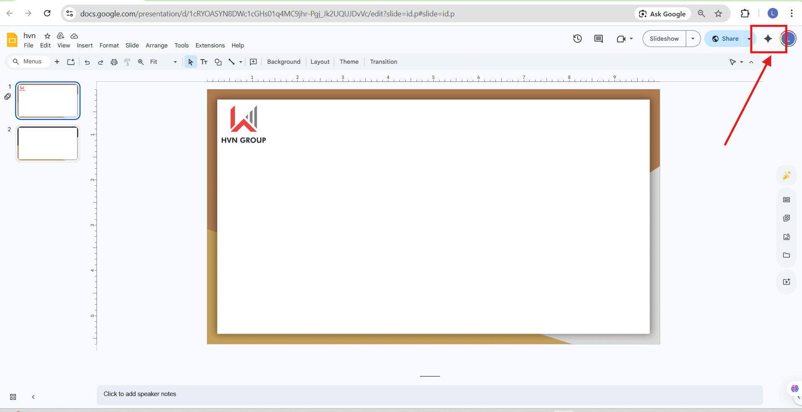Star the hvn presentation
802x412 pixels.
click(47, 36)
